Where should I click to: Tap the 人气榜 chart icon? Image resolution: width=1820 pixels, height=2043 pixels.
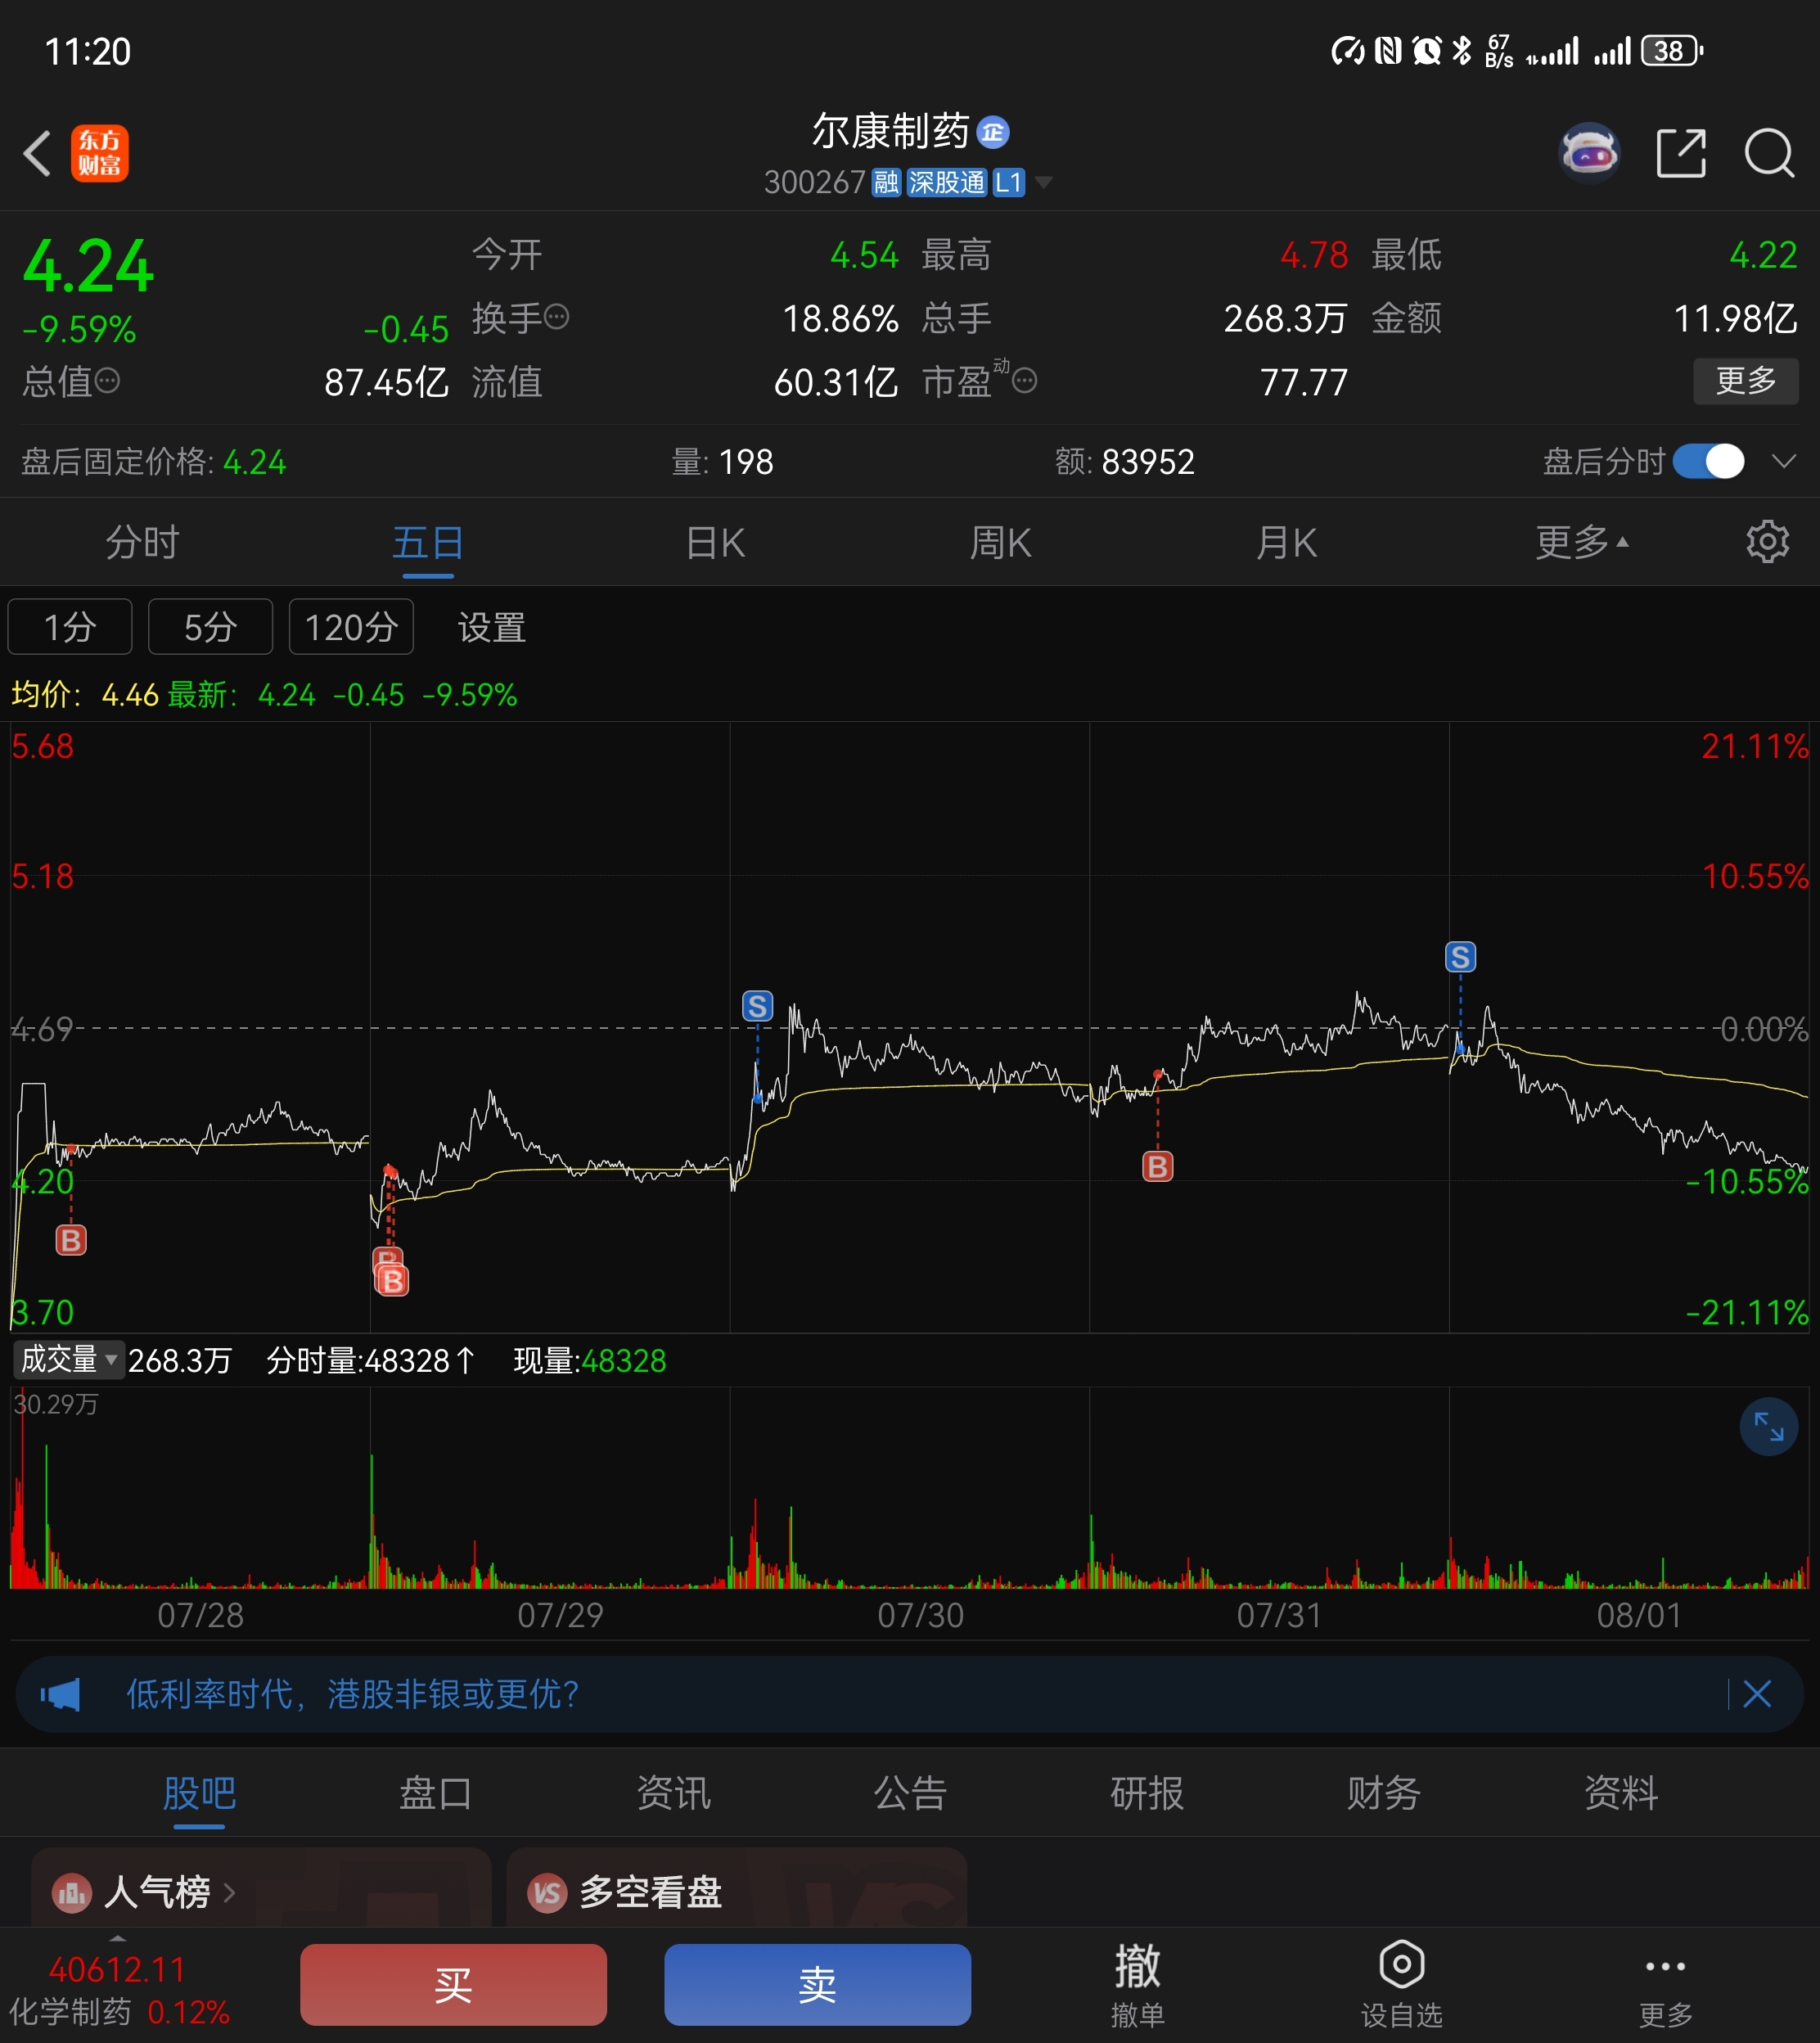pos(71,1892)
